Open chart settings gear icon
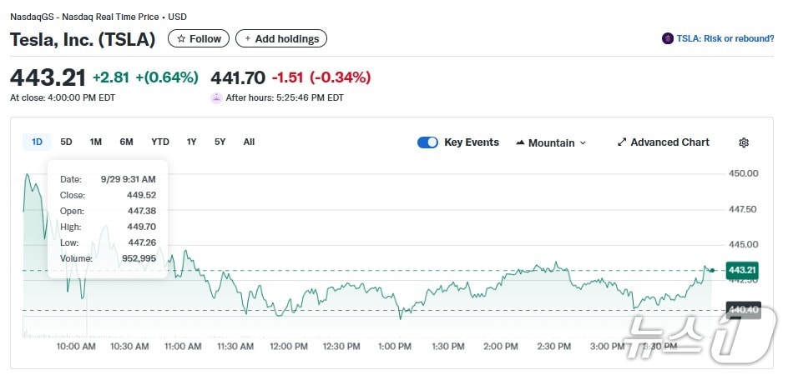The width and height of the screenshot is (788, 375). [x=744, y=142]
